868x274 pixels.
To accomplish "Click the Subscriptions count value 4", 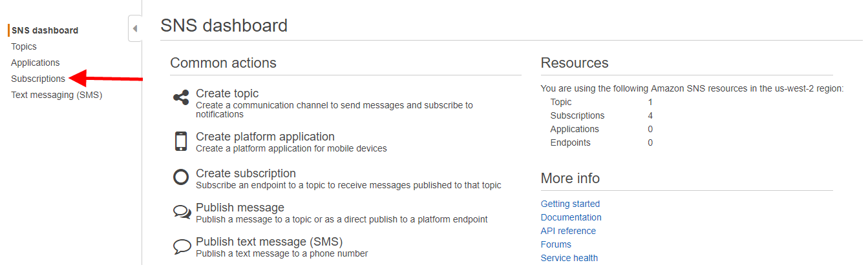I will pyautogui.click(x=650, y=115).
